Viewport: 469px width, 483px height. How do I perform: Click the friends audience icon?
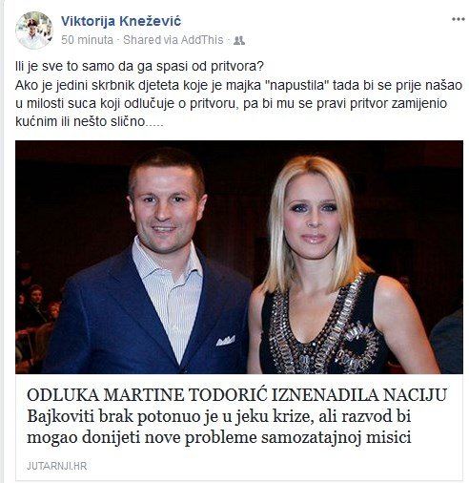[239, 40]
